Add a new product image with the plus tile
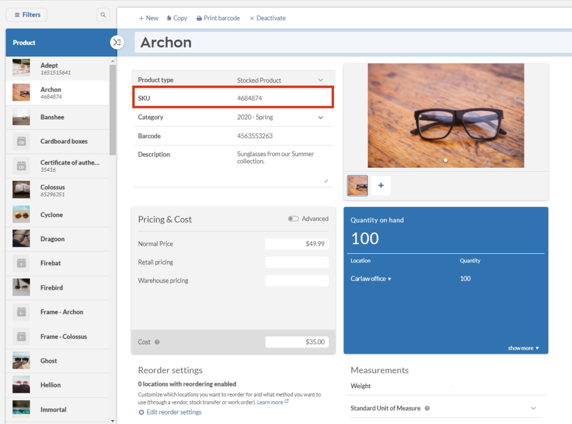The height and width of the screenshot is (424, 572). pyautogui.click(x=380, y=185)
